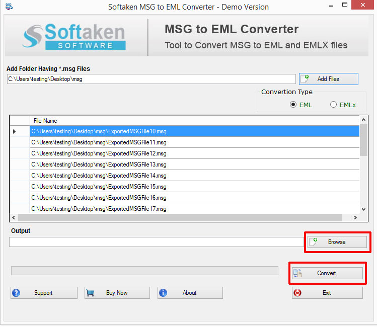Click the File Name column header
Viewport: 377px width, 327px height.
pos(45,121)
